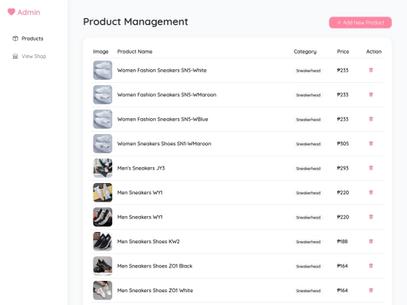Open thumbnail of SN5-WMaroon sneakers

tap(103, 95)
